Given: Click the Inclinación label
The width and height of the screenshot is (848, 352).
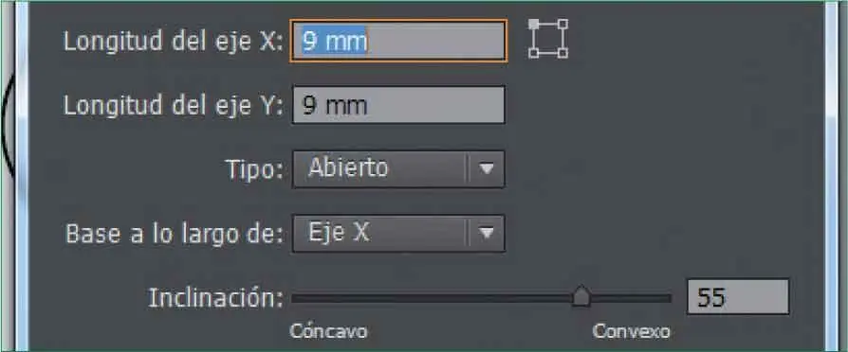Looking at the screenshot, I should pyautogui.click(x=215, y=297).
